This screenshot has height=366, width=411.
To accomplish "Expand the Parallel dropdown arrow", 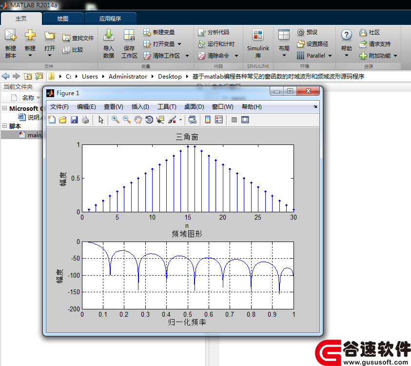I will (x=330, y=56).
